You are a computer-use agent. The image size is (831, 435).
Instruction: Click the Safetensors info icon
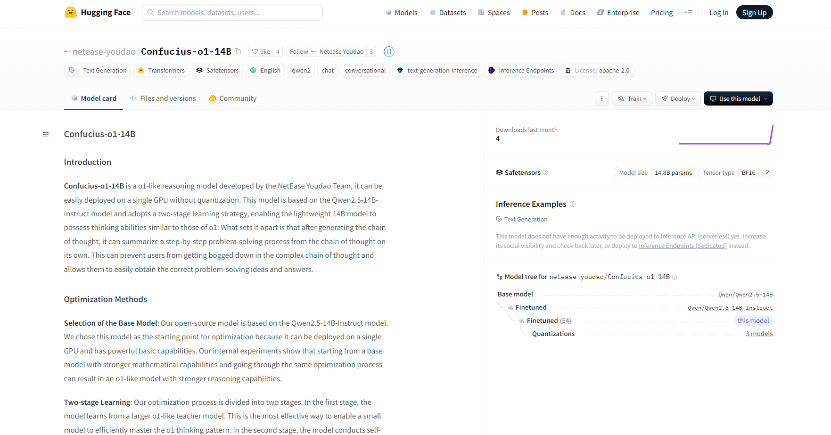[x=545, y=172]
